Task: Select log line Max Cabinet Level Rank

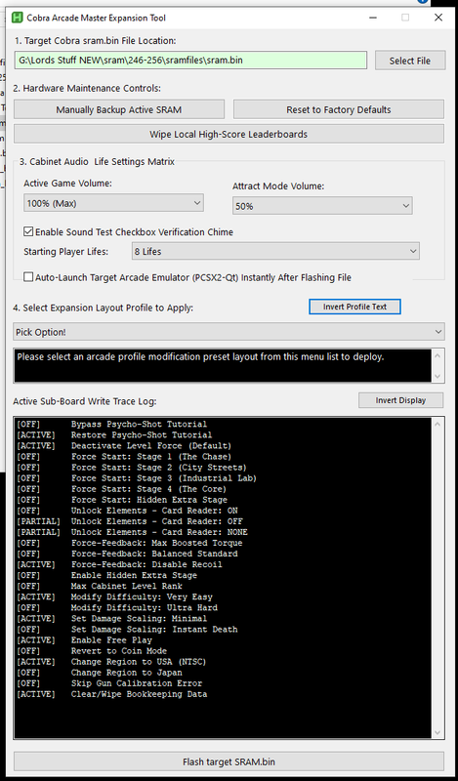Action: (x=100, y=587)
